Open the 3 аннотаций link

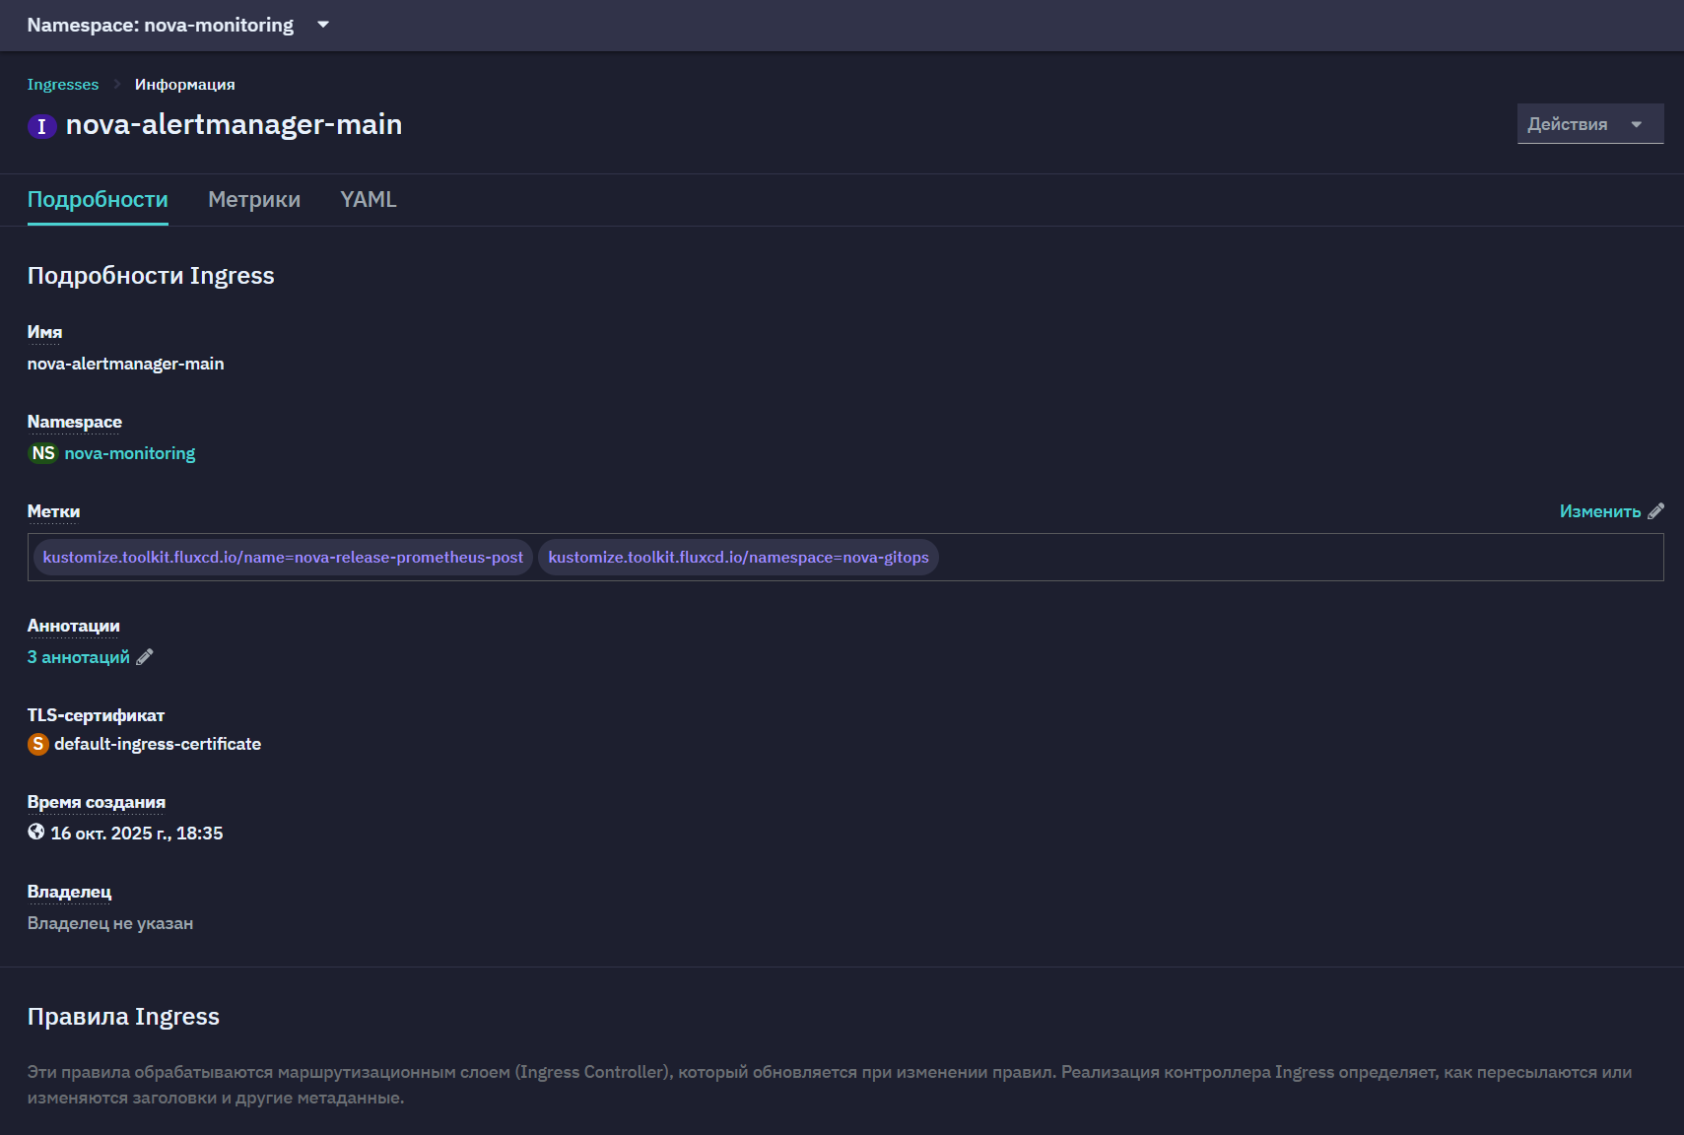point(79,657)
